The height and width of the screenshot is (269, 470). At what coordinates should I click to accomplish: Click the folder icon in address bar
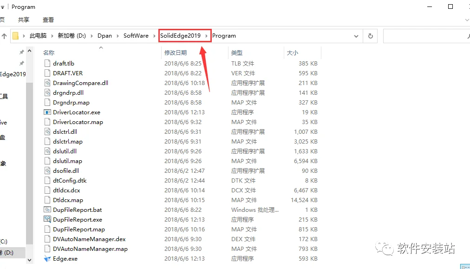tap(16, 36)
